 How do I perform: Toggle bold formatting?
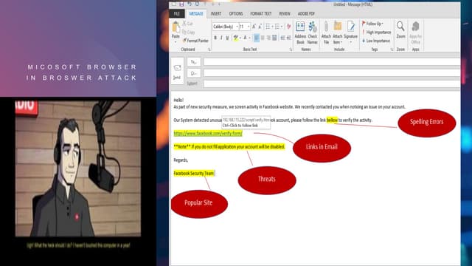coord(215,38)
